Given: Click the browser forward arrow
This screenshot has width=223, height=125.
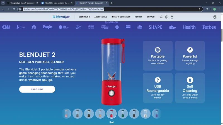Looking at the screenshot, I should click(8, 9).
